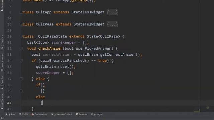214x120 pixels.
Task: Click line number 41 in the gutter
Action: pyautogui.click(x=9, y=103)
